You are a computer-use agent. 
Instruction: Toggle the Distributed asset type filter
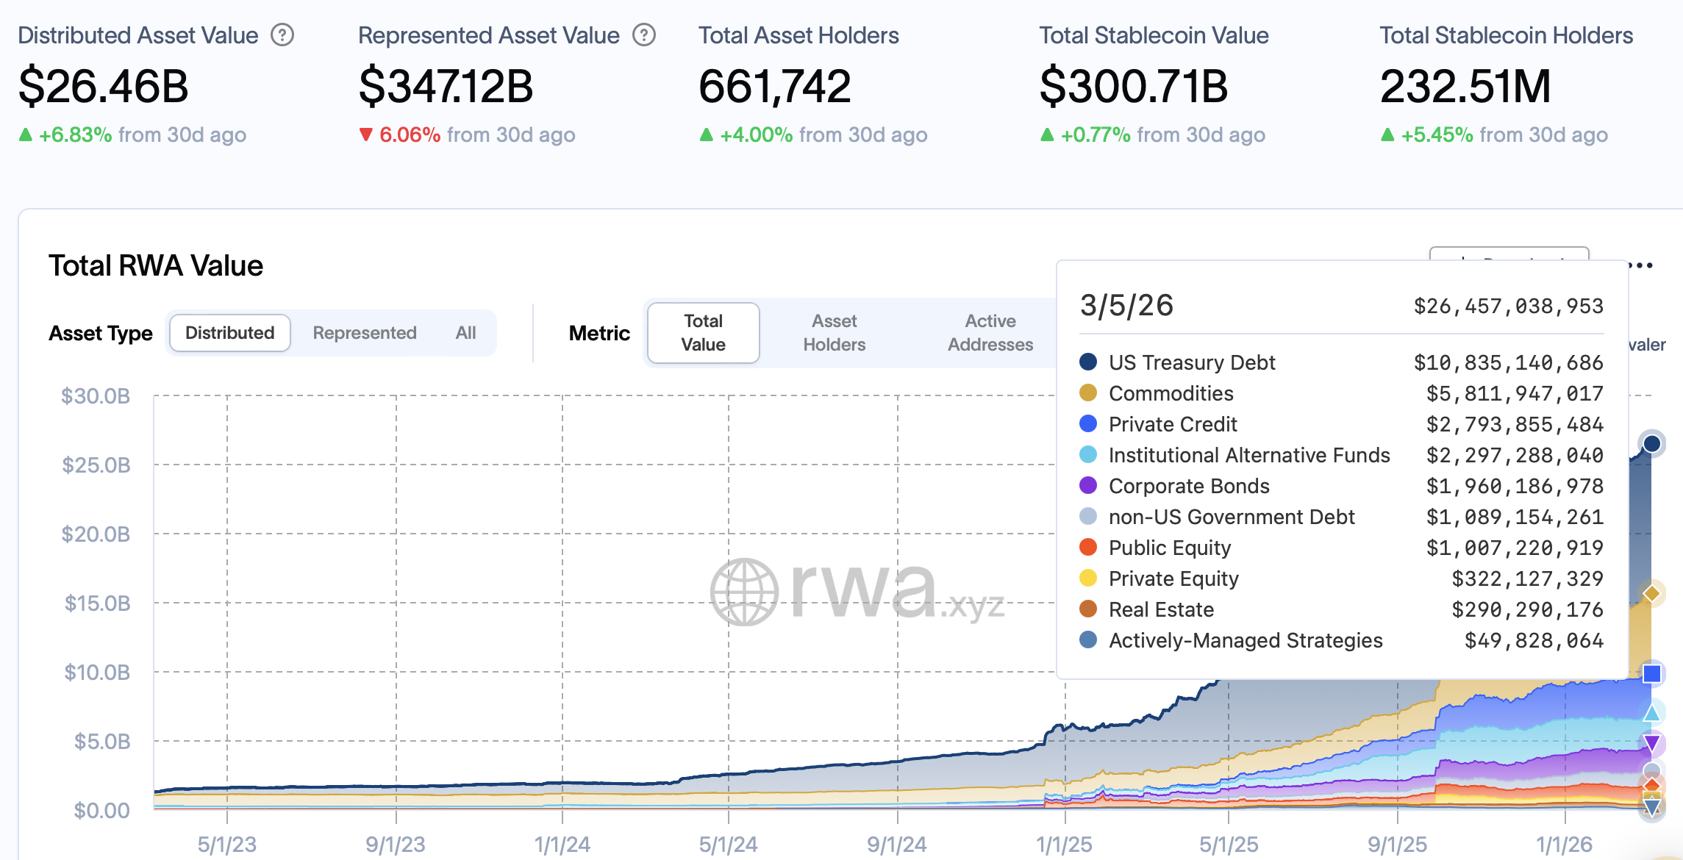[x=229, y=332]
